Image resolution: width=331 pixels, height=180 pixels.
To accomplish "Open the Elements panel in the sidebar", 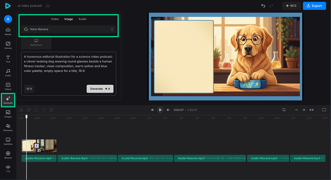I will pyautogui.click(x=8, y=128).
